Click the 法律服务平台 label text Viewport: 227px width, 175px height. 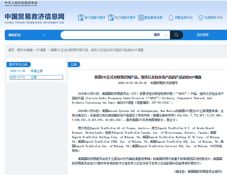(214, 18)
